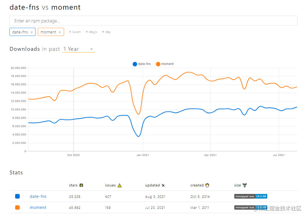The image size is (308, 218).
Task: Click the blue date-fns dot in legend
Action: [x=135, y=64]
